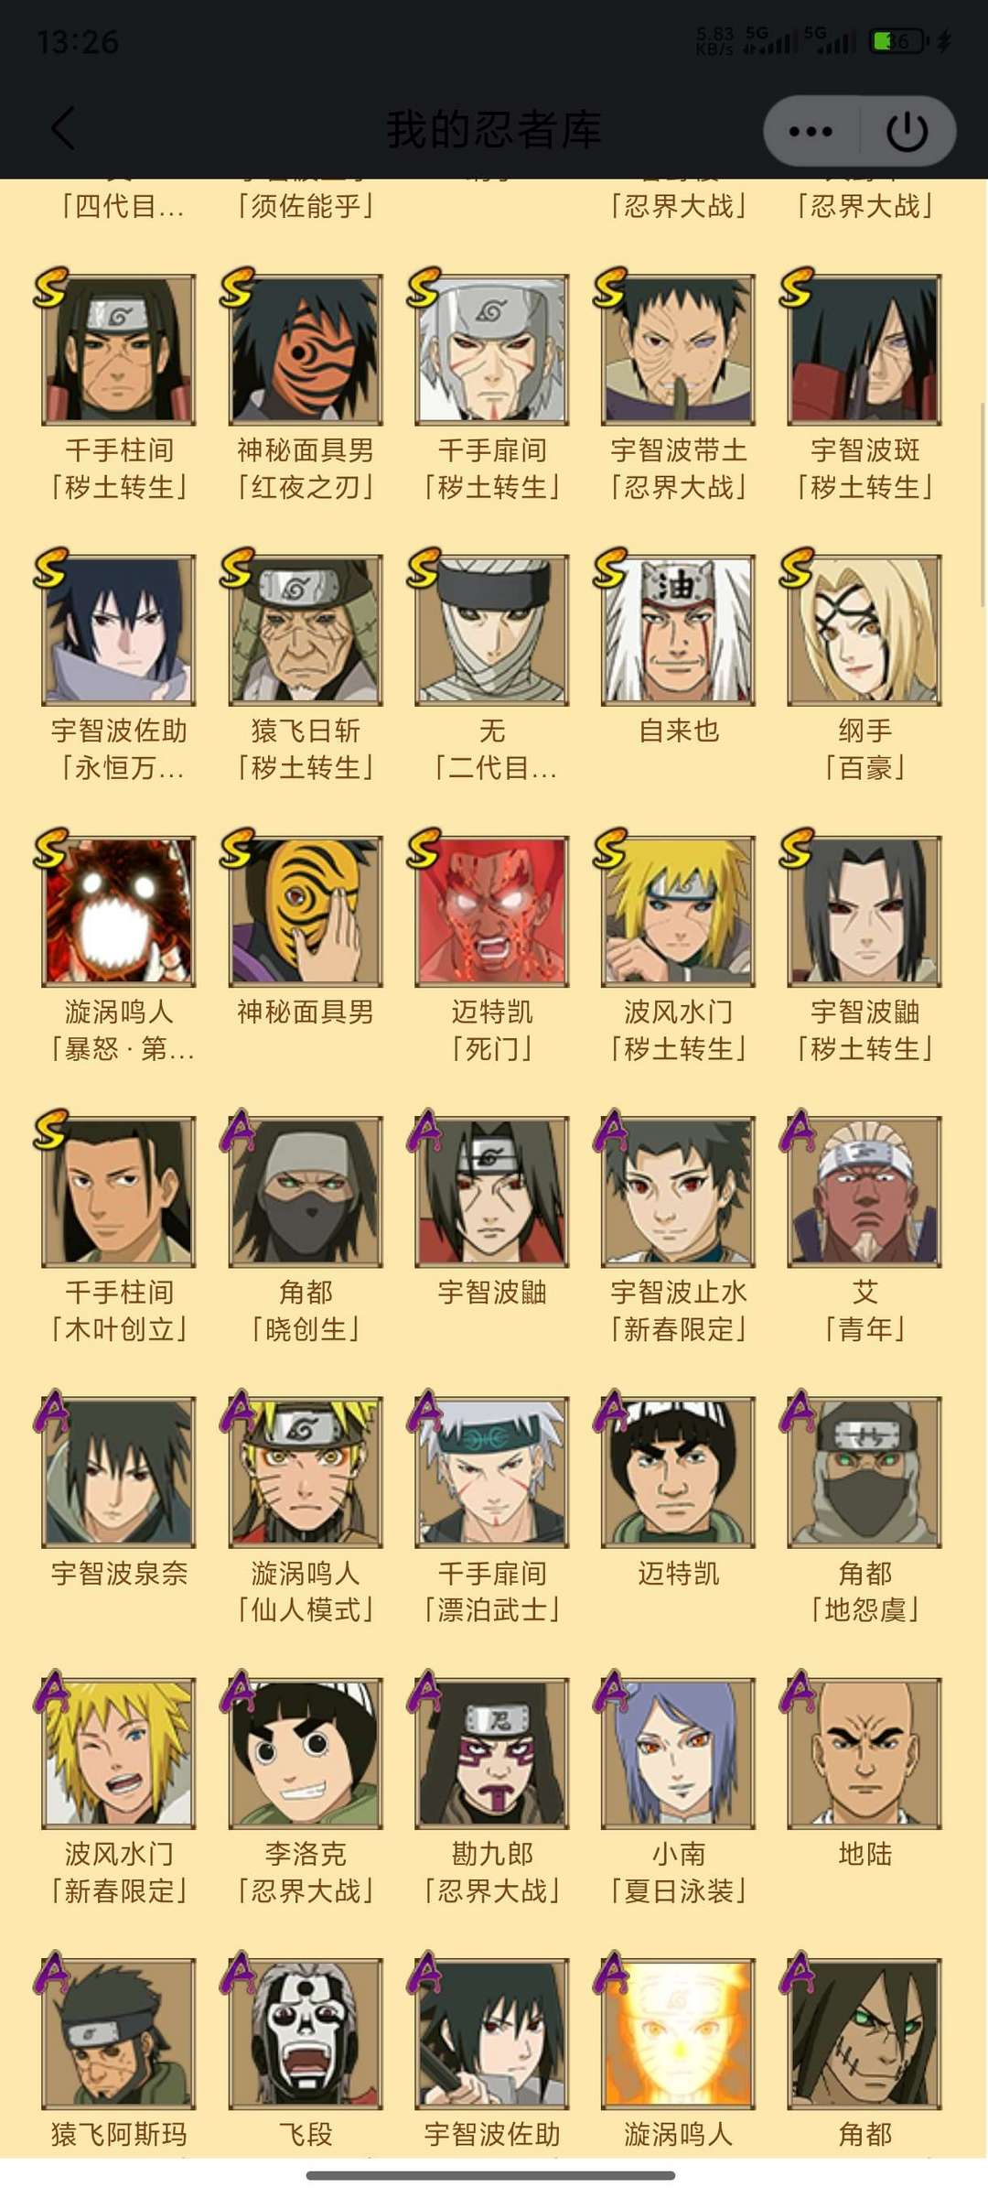Open 纲手 百豪 character card
The width and height of the screenshot is (988, 2198).
tap(864, 631)
